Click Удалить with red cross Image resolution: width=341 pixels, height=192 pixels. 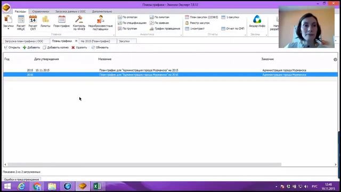(x=79, y=47)
